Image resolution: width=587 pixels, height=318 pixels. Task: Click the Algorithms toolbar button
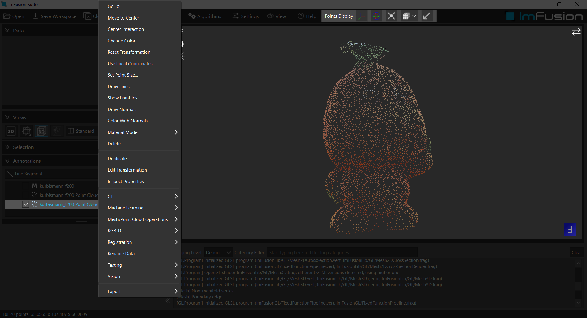pyautogui.click(x=205, y=16)
